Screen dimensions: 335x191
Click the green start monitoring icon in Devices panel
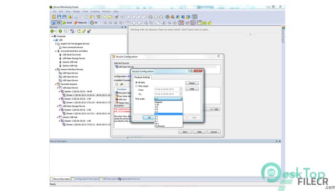[x=60, y=31]
